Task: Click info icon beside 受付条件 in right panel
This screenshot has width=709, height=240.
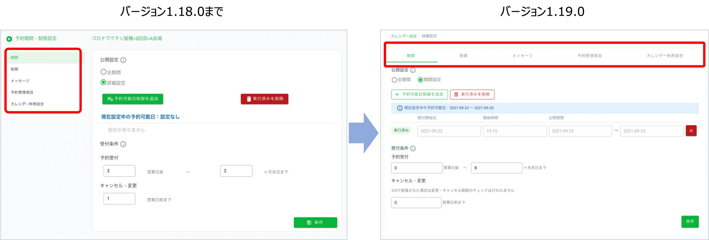Action: click(x=413, y=149)
